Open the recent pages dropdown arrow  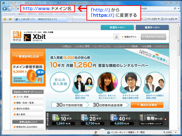click(x=14, y=9)
